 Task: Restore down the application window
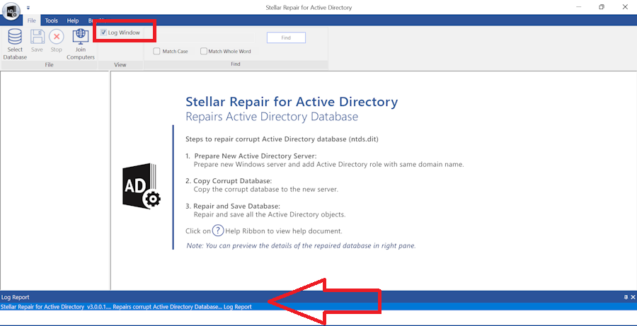602,7
